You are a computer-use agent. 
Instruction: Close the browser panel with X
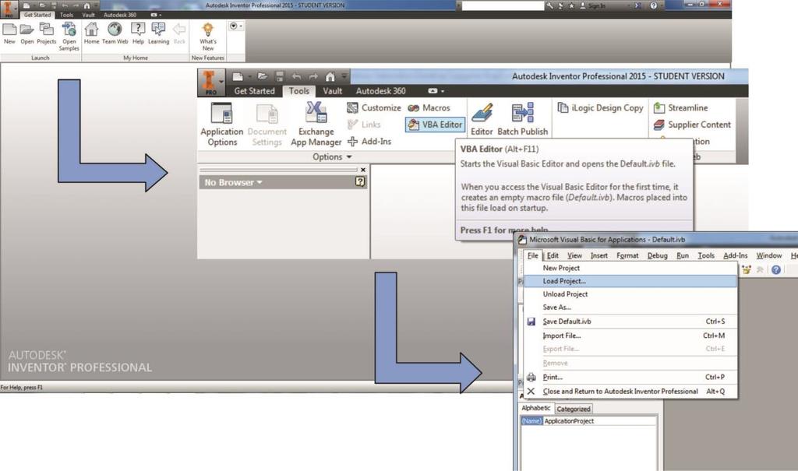[363, 170]
